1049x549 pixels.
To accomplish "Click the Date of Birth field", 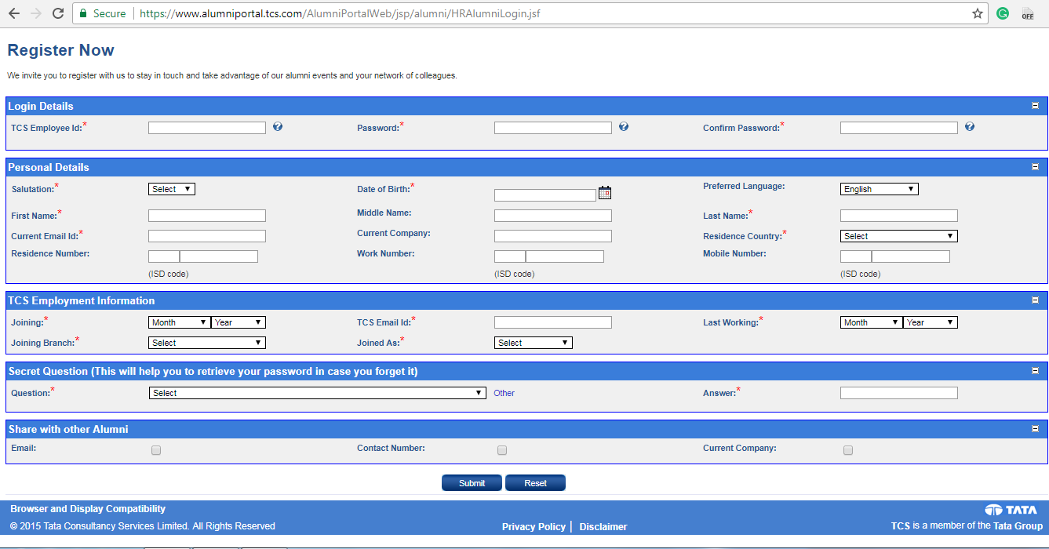I will (545, 195).
